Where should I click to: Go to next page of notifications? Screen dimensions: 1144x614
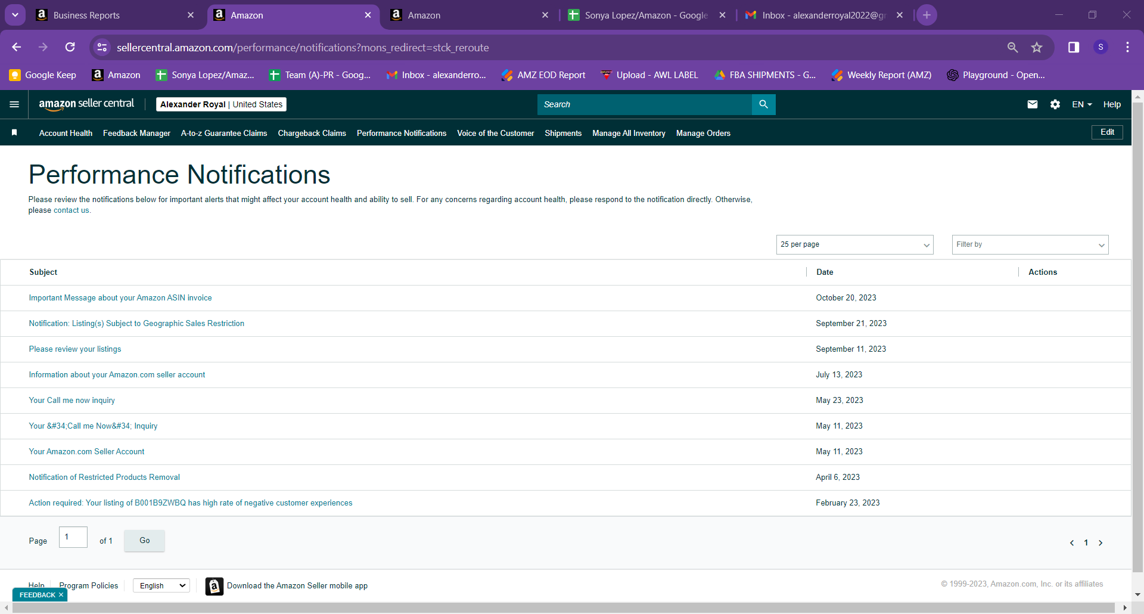[x=1101, y=542]
